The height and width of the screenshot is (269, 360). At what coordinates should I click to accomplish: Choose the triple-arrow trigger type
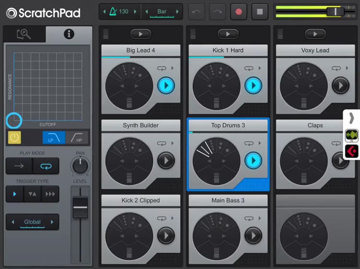pyautogui.click(x=50, y=194)
